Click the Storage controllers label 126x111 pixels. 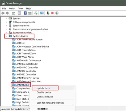point(22,33)
